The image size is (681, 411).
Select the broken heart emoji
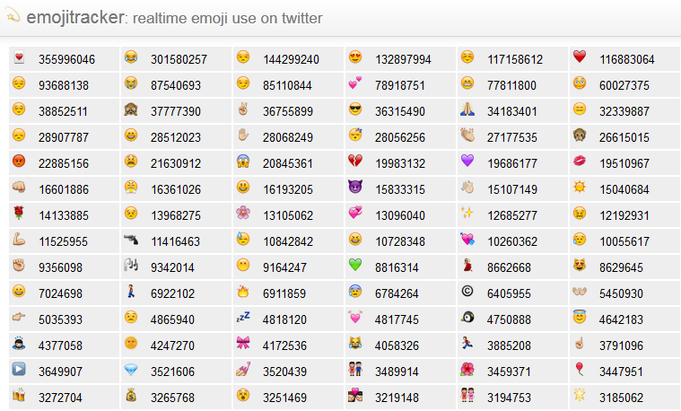(355, 162)
